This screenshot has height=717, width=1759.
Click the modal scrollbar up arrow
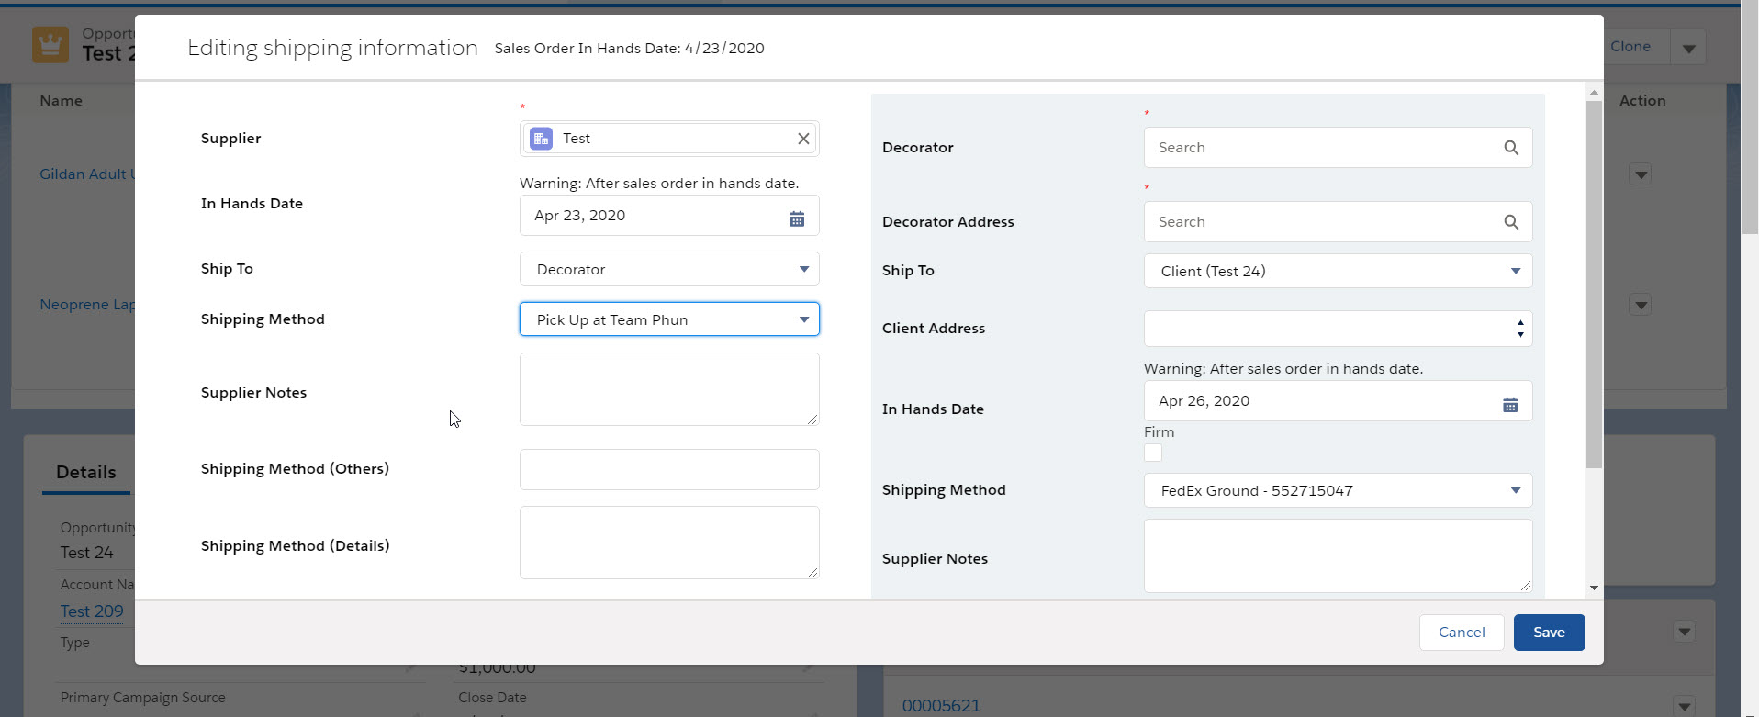1594,93
